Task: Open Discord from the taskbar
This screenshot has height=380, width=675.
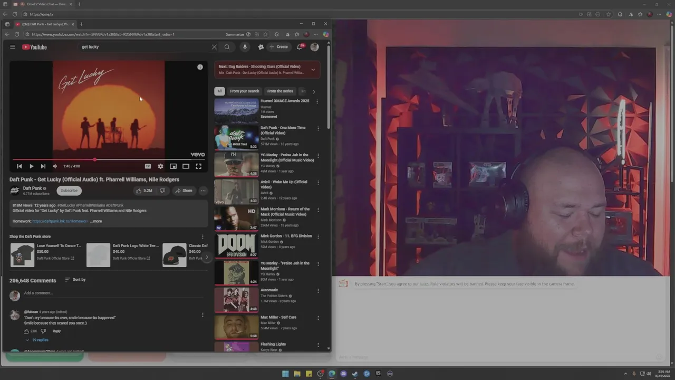Action: [343, 374]
